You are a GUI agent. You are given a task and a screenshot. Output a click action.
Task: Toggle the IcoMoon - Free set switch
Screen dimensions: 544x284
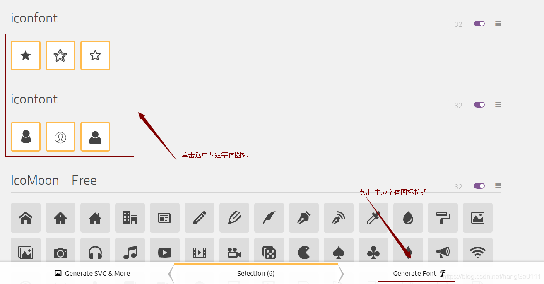pyautogui.click(x=479, y=186)
